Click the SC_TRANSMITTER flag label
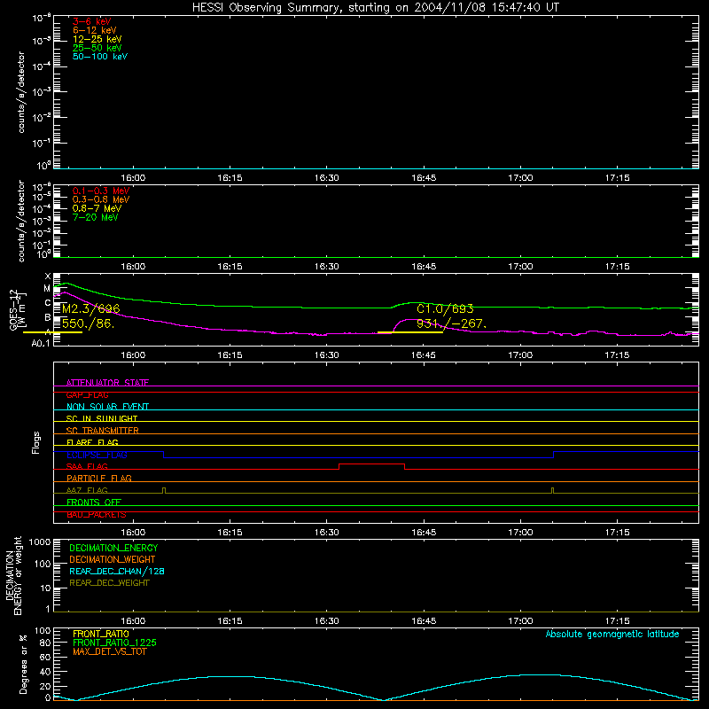Image resolution: width=709 pixels, height=709 pixels. pyautogui.click(x=103, y=431)
